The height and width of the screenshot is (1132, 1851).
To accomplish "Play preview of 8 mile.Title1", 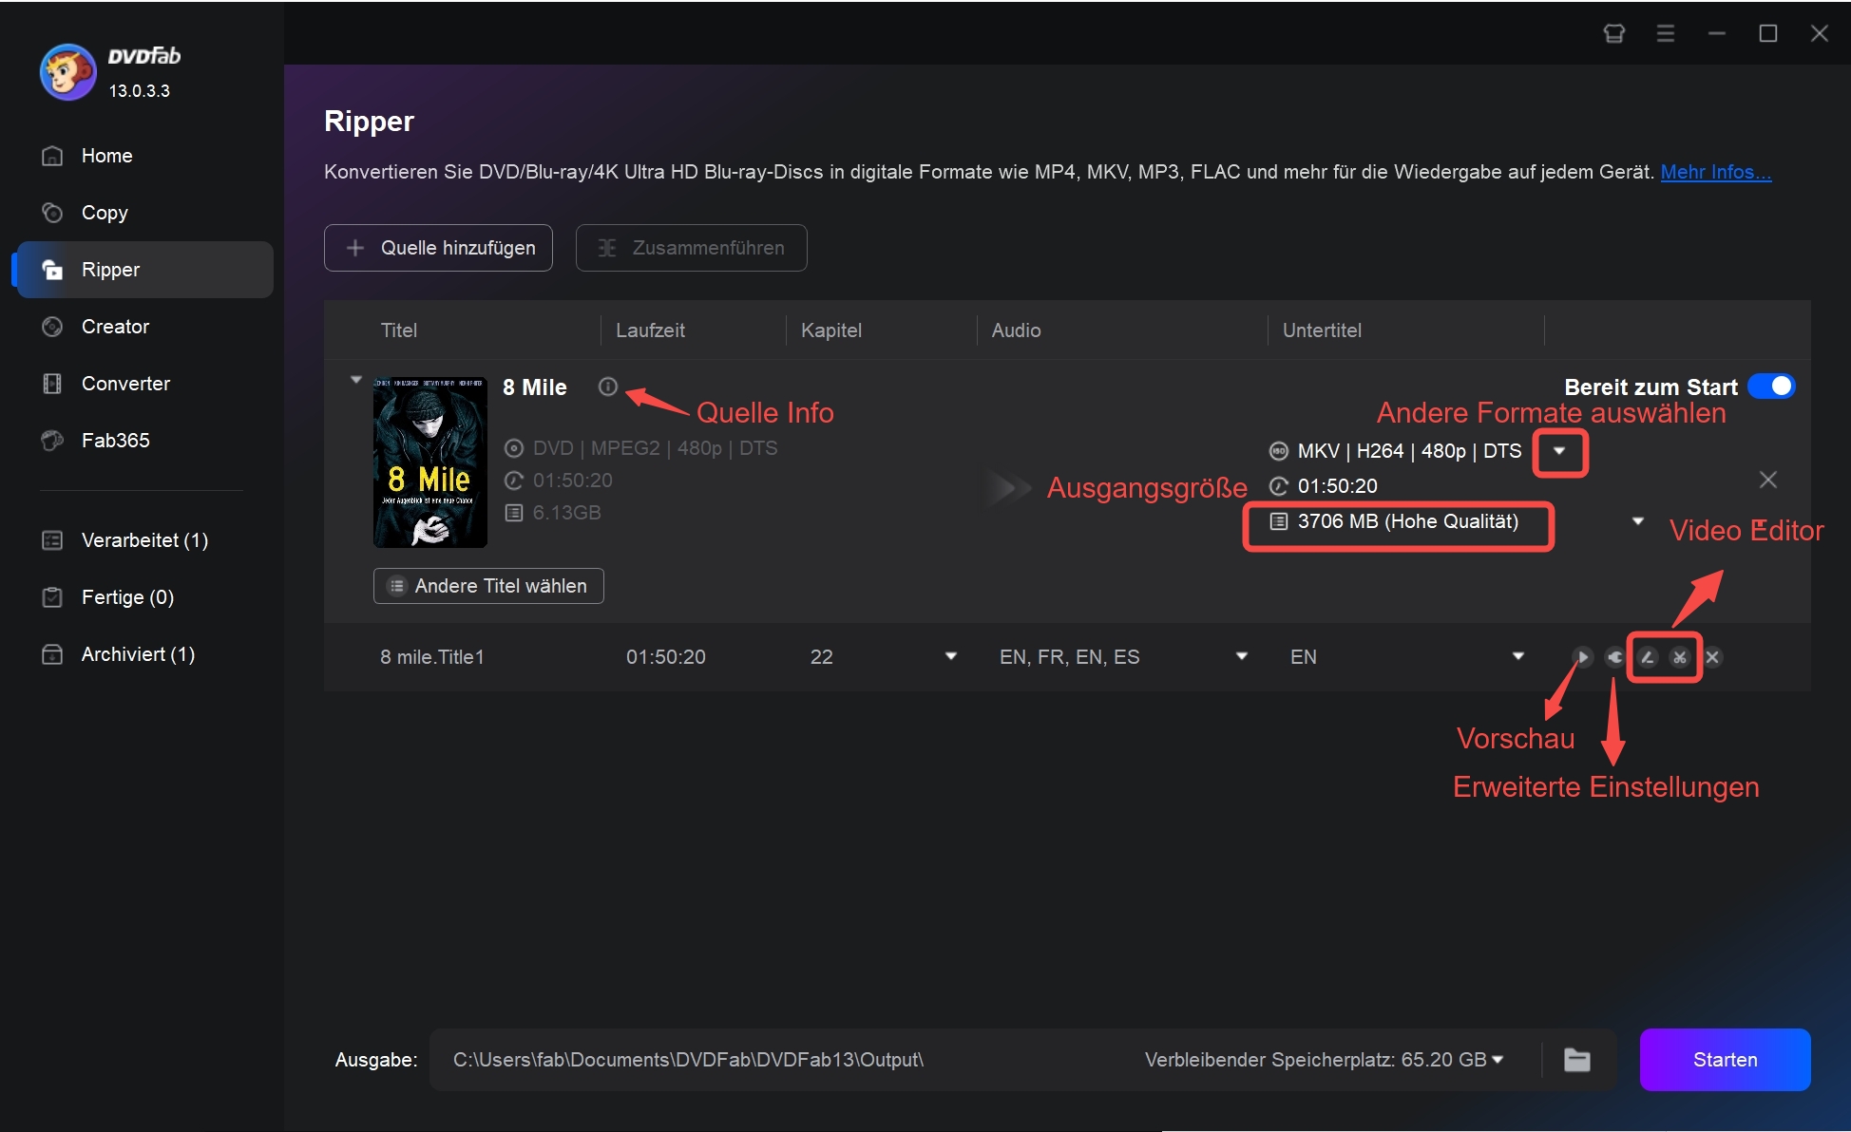I will (x=1582, y=657).
